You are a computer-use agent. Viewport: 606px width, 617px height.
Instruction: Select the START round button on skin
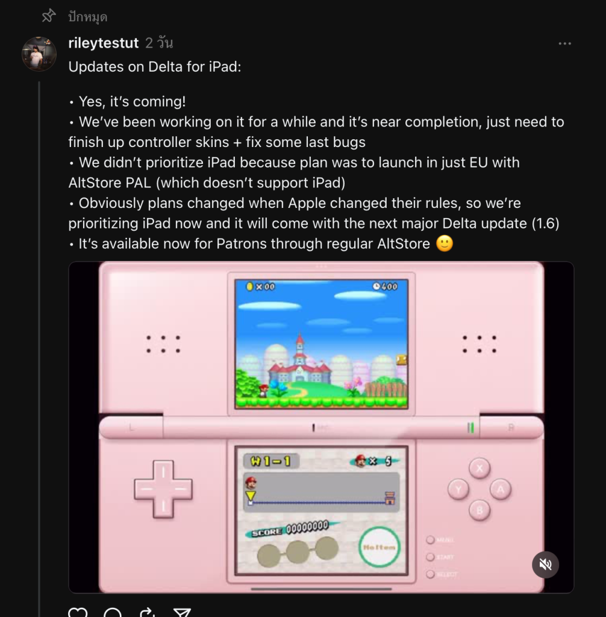(431, 557)
